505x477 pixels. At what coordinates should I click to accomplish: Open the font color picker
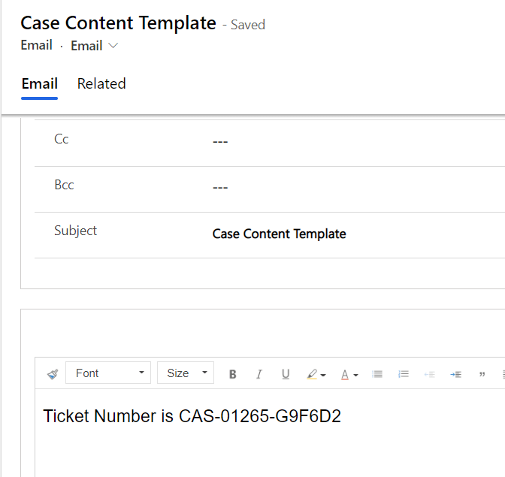pyautogui.click(x=349, y=374)
